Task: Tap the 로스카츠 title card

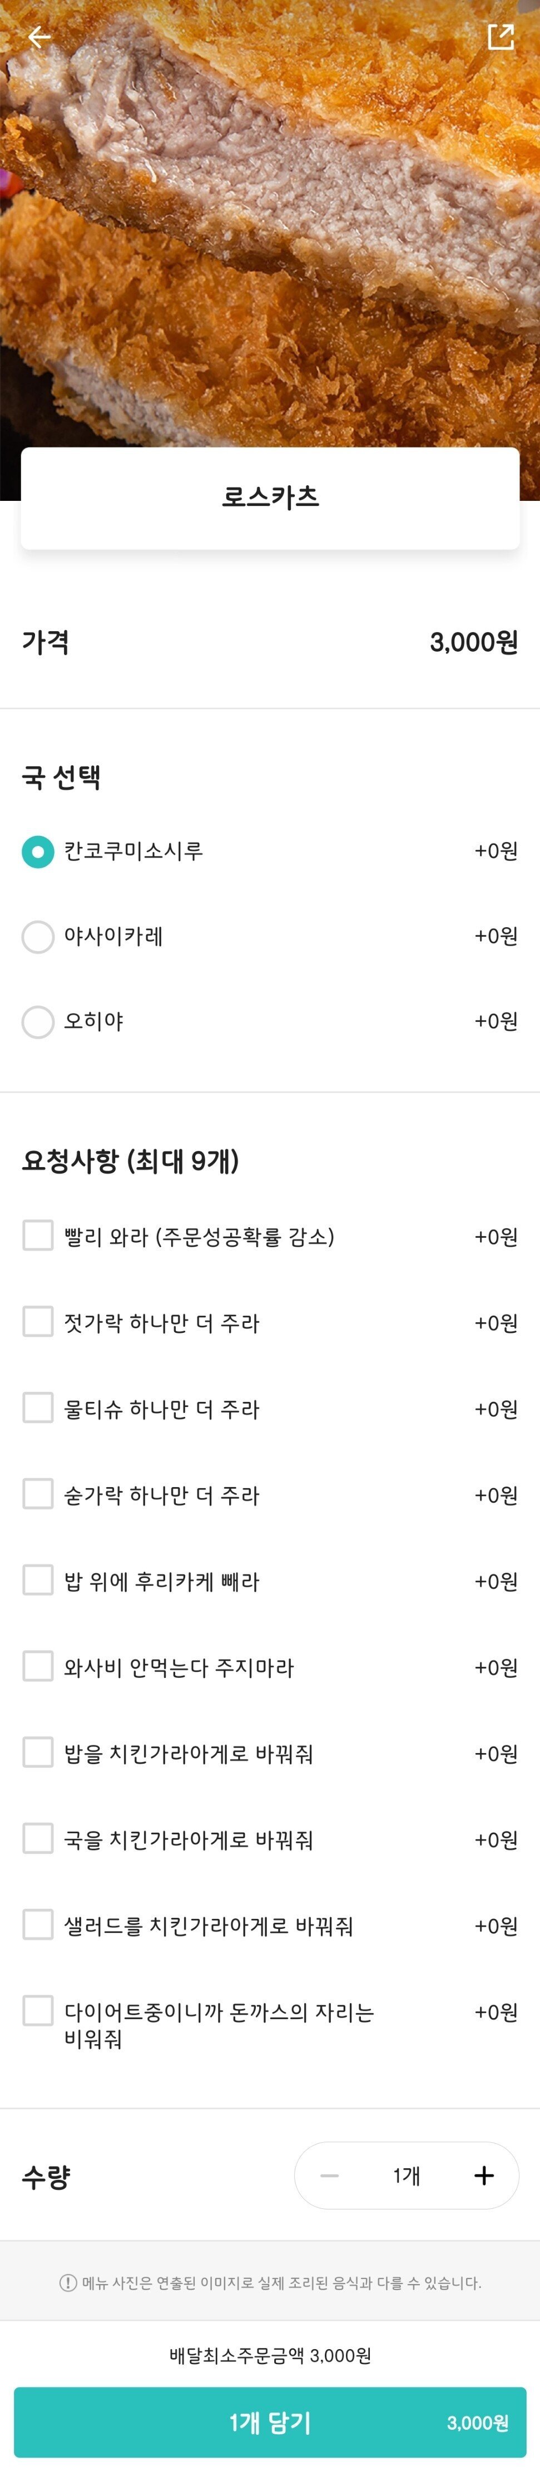Action: [x=270, y=497]
